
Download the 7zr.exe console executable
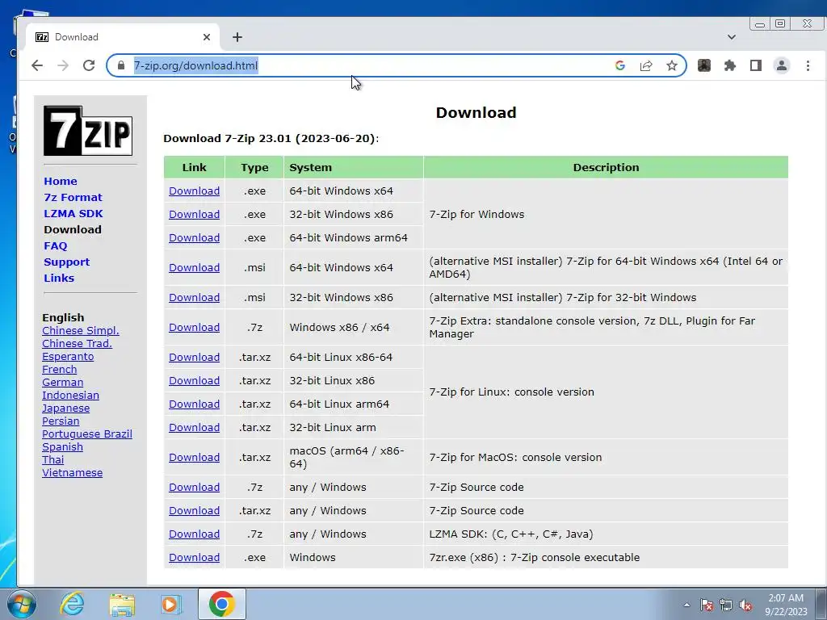coord(194,557)
